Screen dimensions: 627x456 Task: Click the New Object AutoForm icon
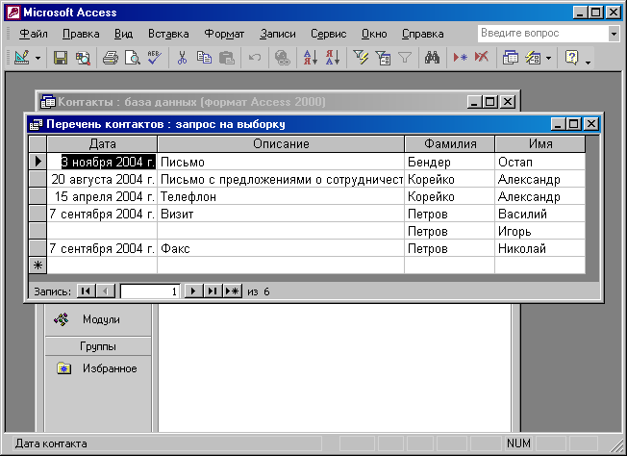[533, 58]
